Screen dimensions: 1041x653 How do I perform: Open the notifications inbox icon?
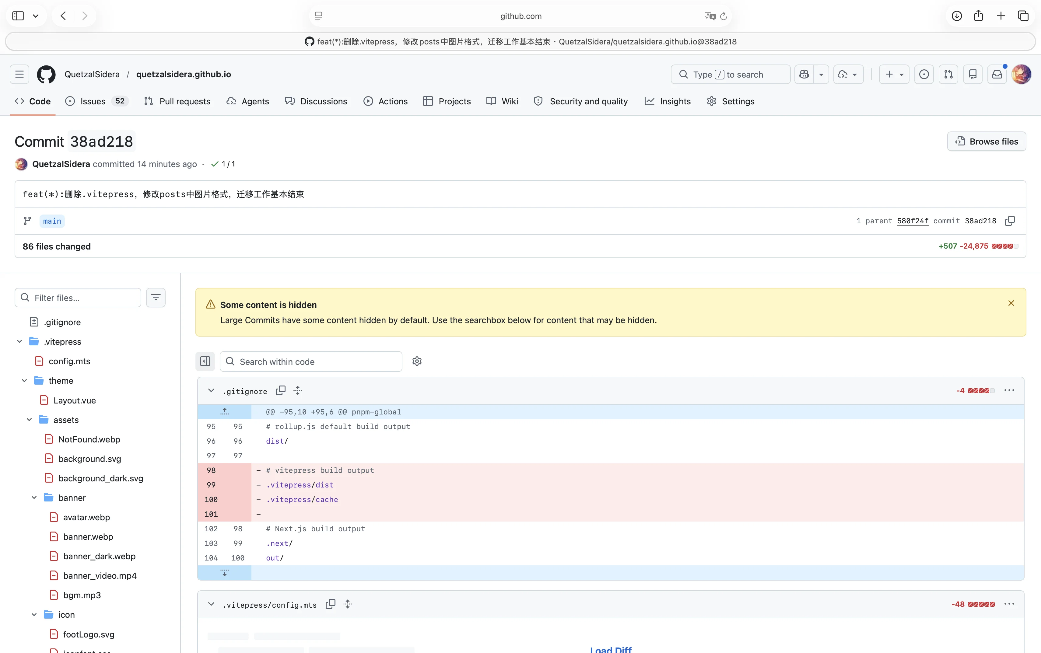[x=997, y=74]
